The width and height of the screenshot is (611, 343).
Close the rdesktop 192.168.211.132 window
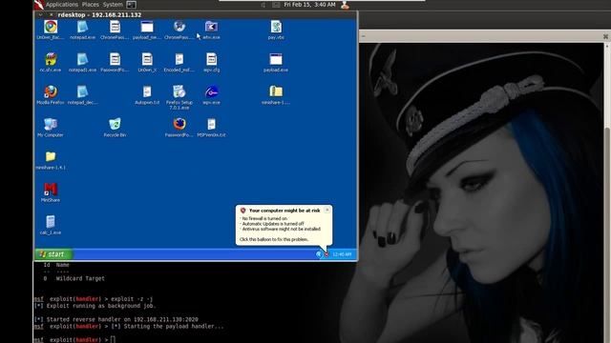pyautogui.click(x=51, y=15)
